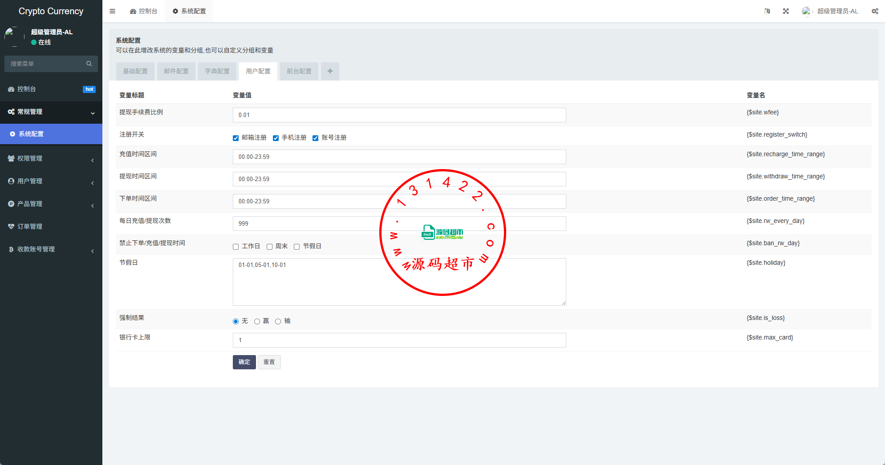The width and height of the screenshot is (885, 465).
Task: Click the plus icon to add config group
Action: (x=330, y=71)
